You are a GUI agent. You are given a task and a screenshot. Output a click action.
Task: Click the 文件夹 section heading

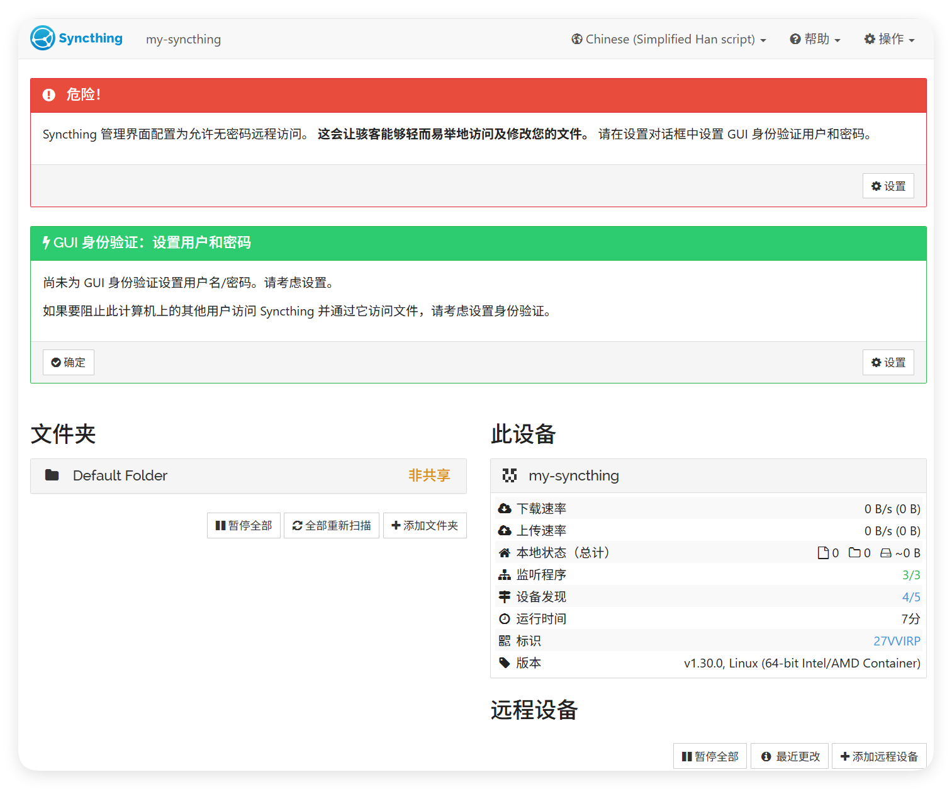coord(63,434)
